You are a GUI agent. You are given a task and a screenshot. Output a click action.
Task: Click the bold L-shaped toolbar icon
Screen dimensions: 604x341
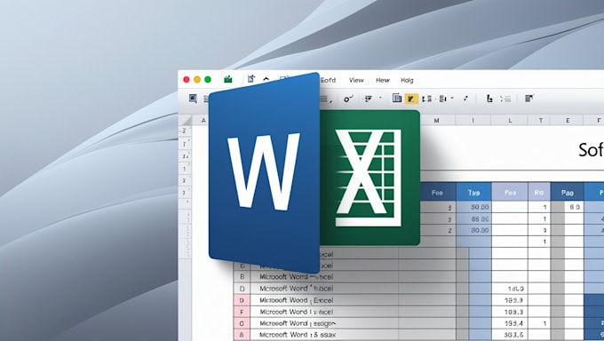[x=489, y=99]
